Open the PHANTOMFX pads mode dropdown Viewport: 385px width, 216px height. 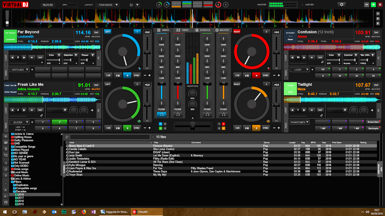click(299, 122)
